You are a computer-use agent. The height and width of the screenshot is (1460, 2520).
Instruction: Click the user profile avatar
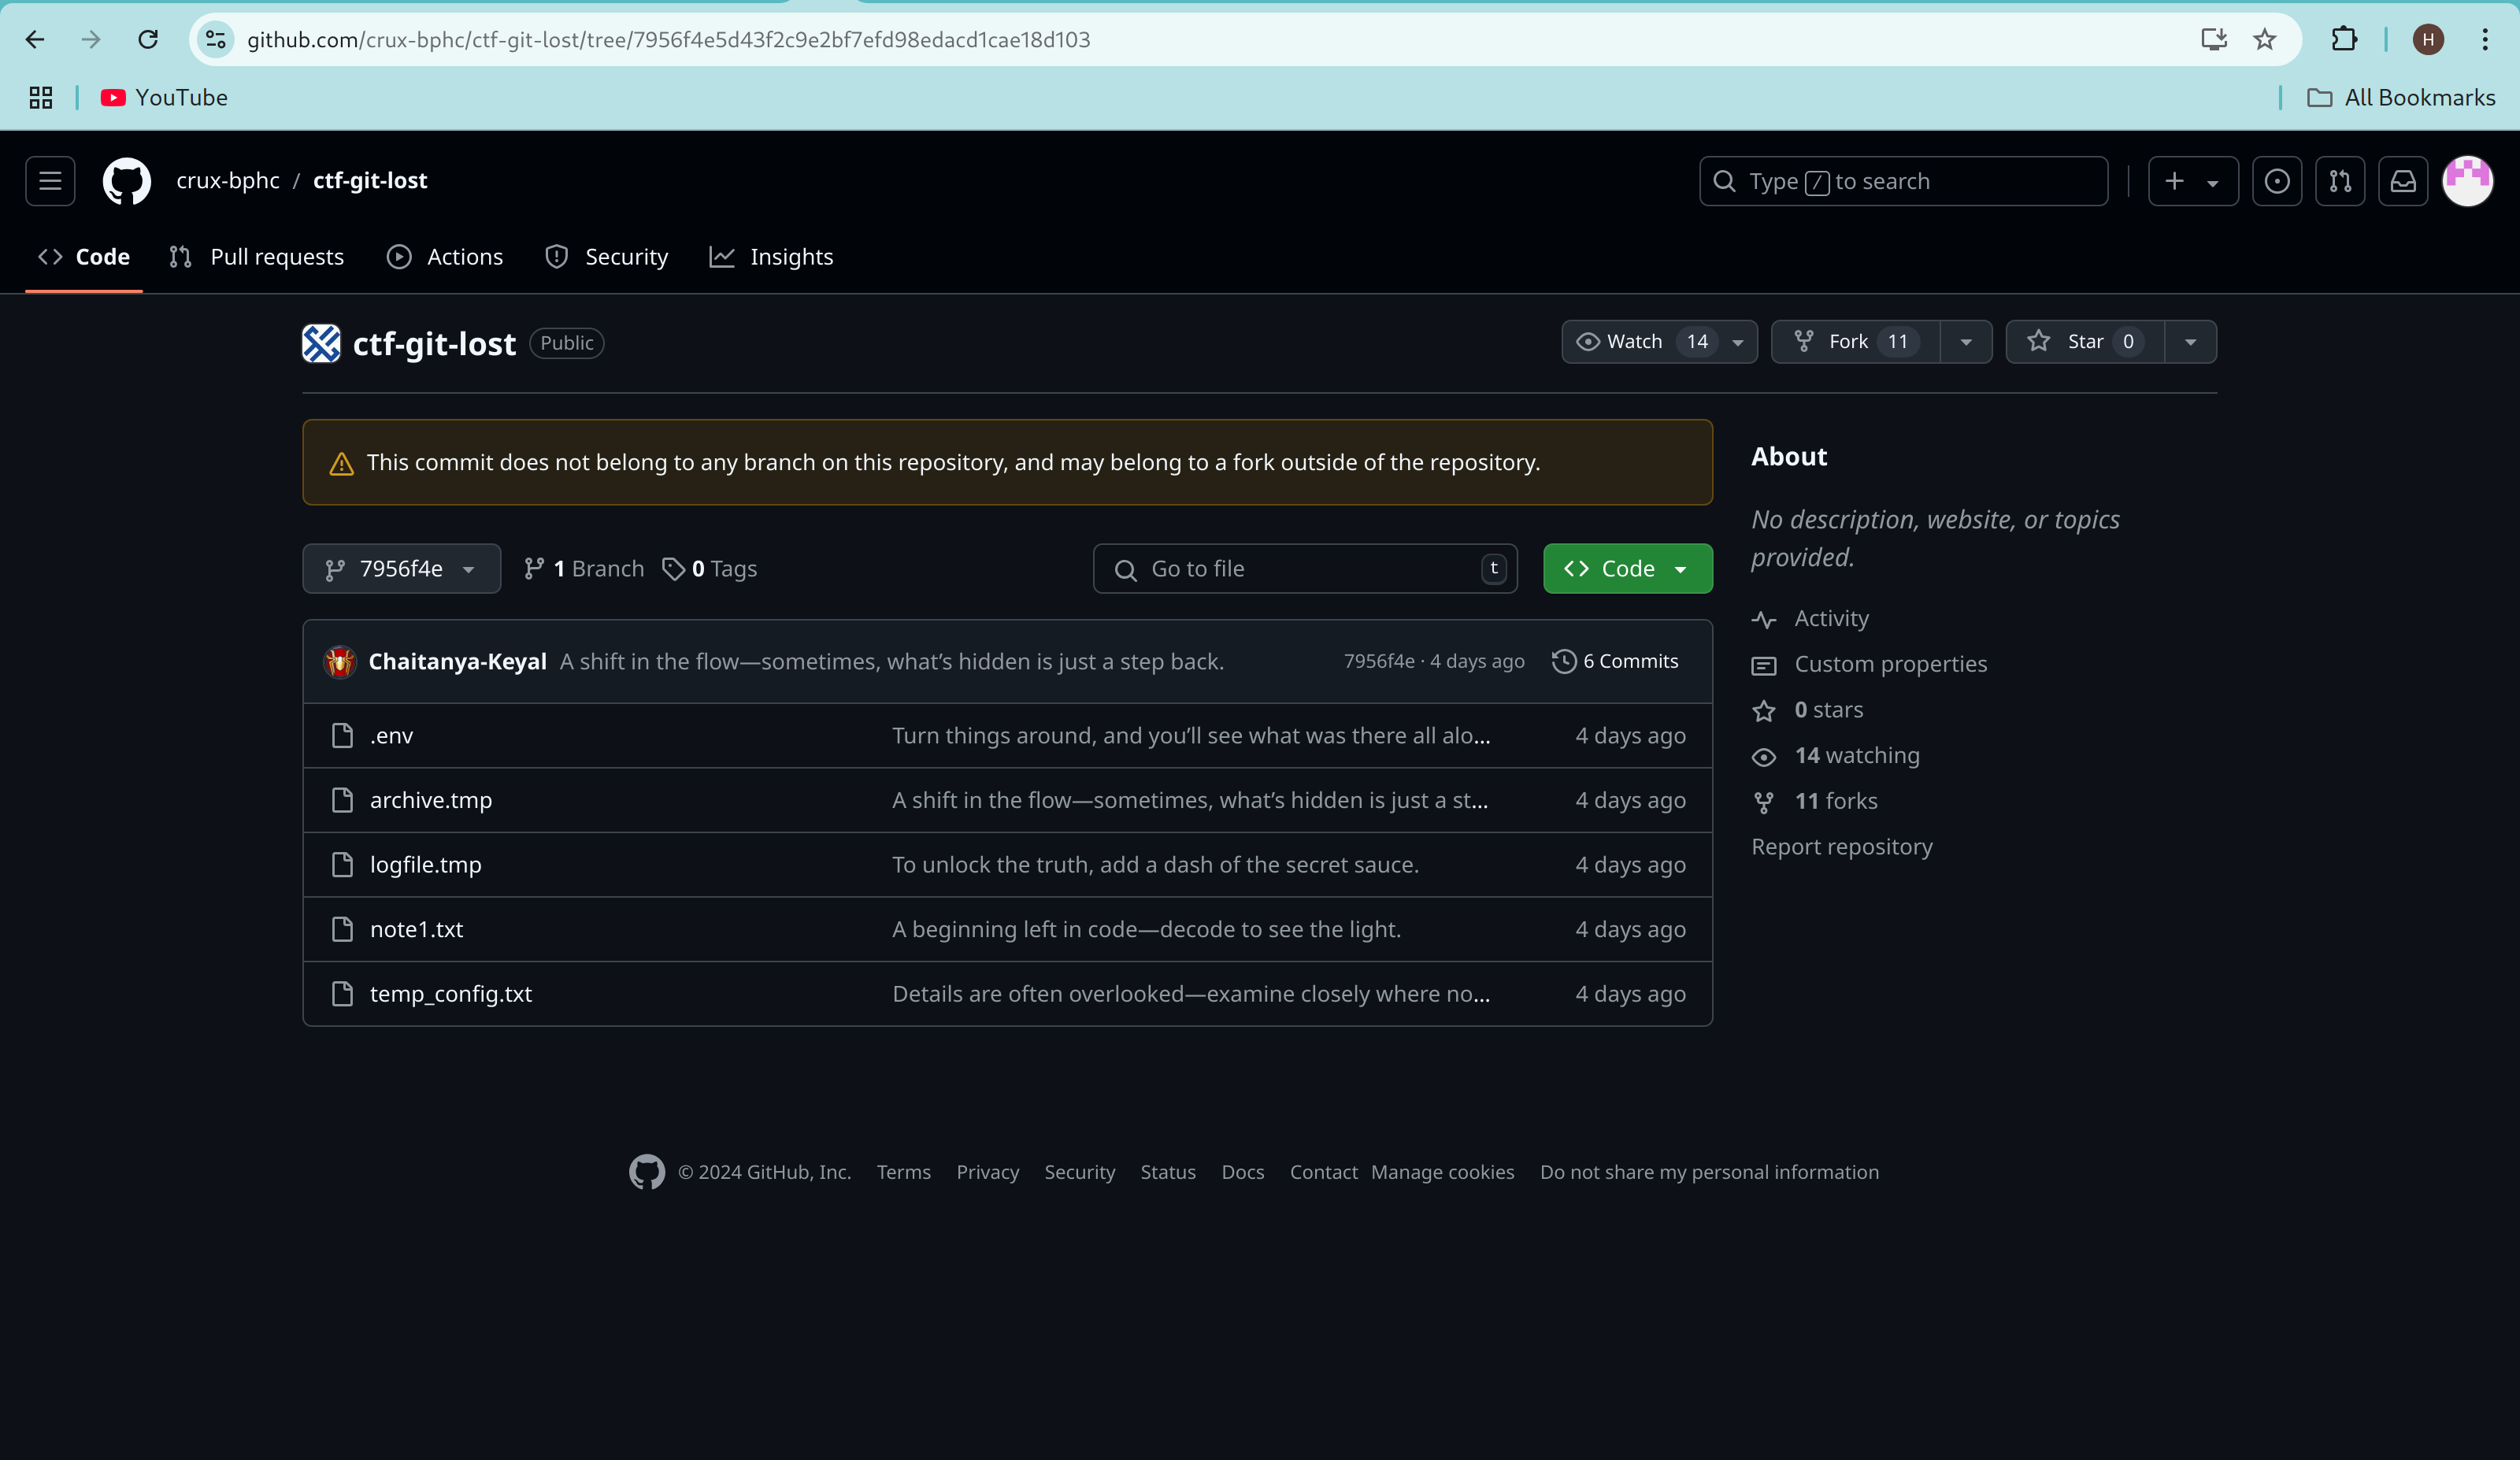point(2467,181)
